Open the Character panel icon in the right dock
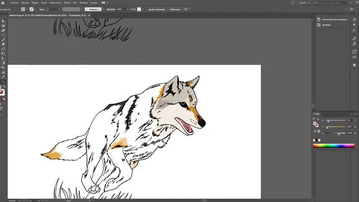The image size is (359, 202). click(355, 20)
